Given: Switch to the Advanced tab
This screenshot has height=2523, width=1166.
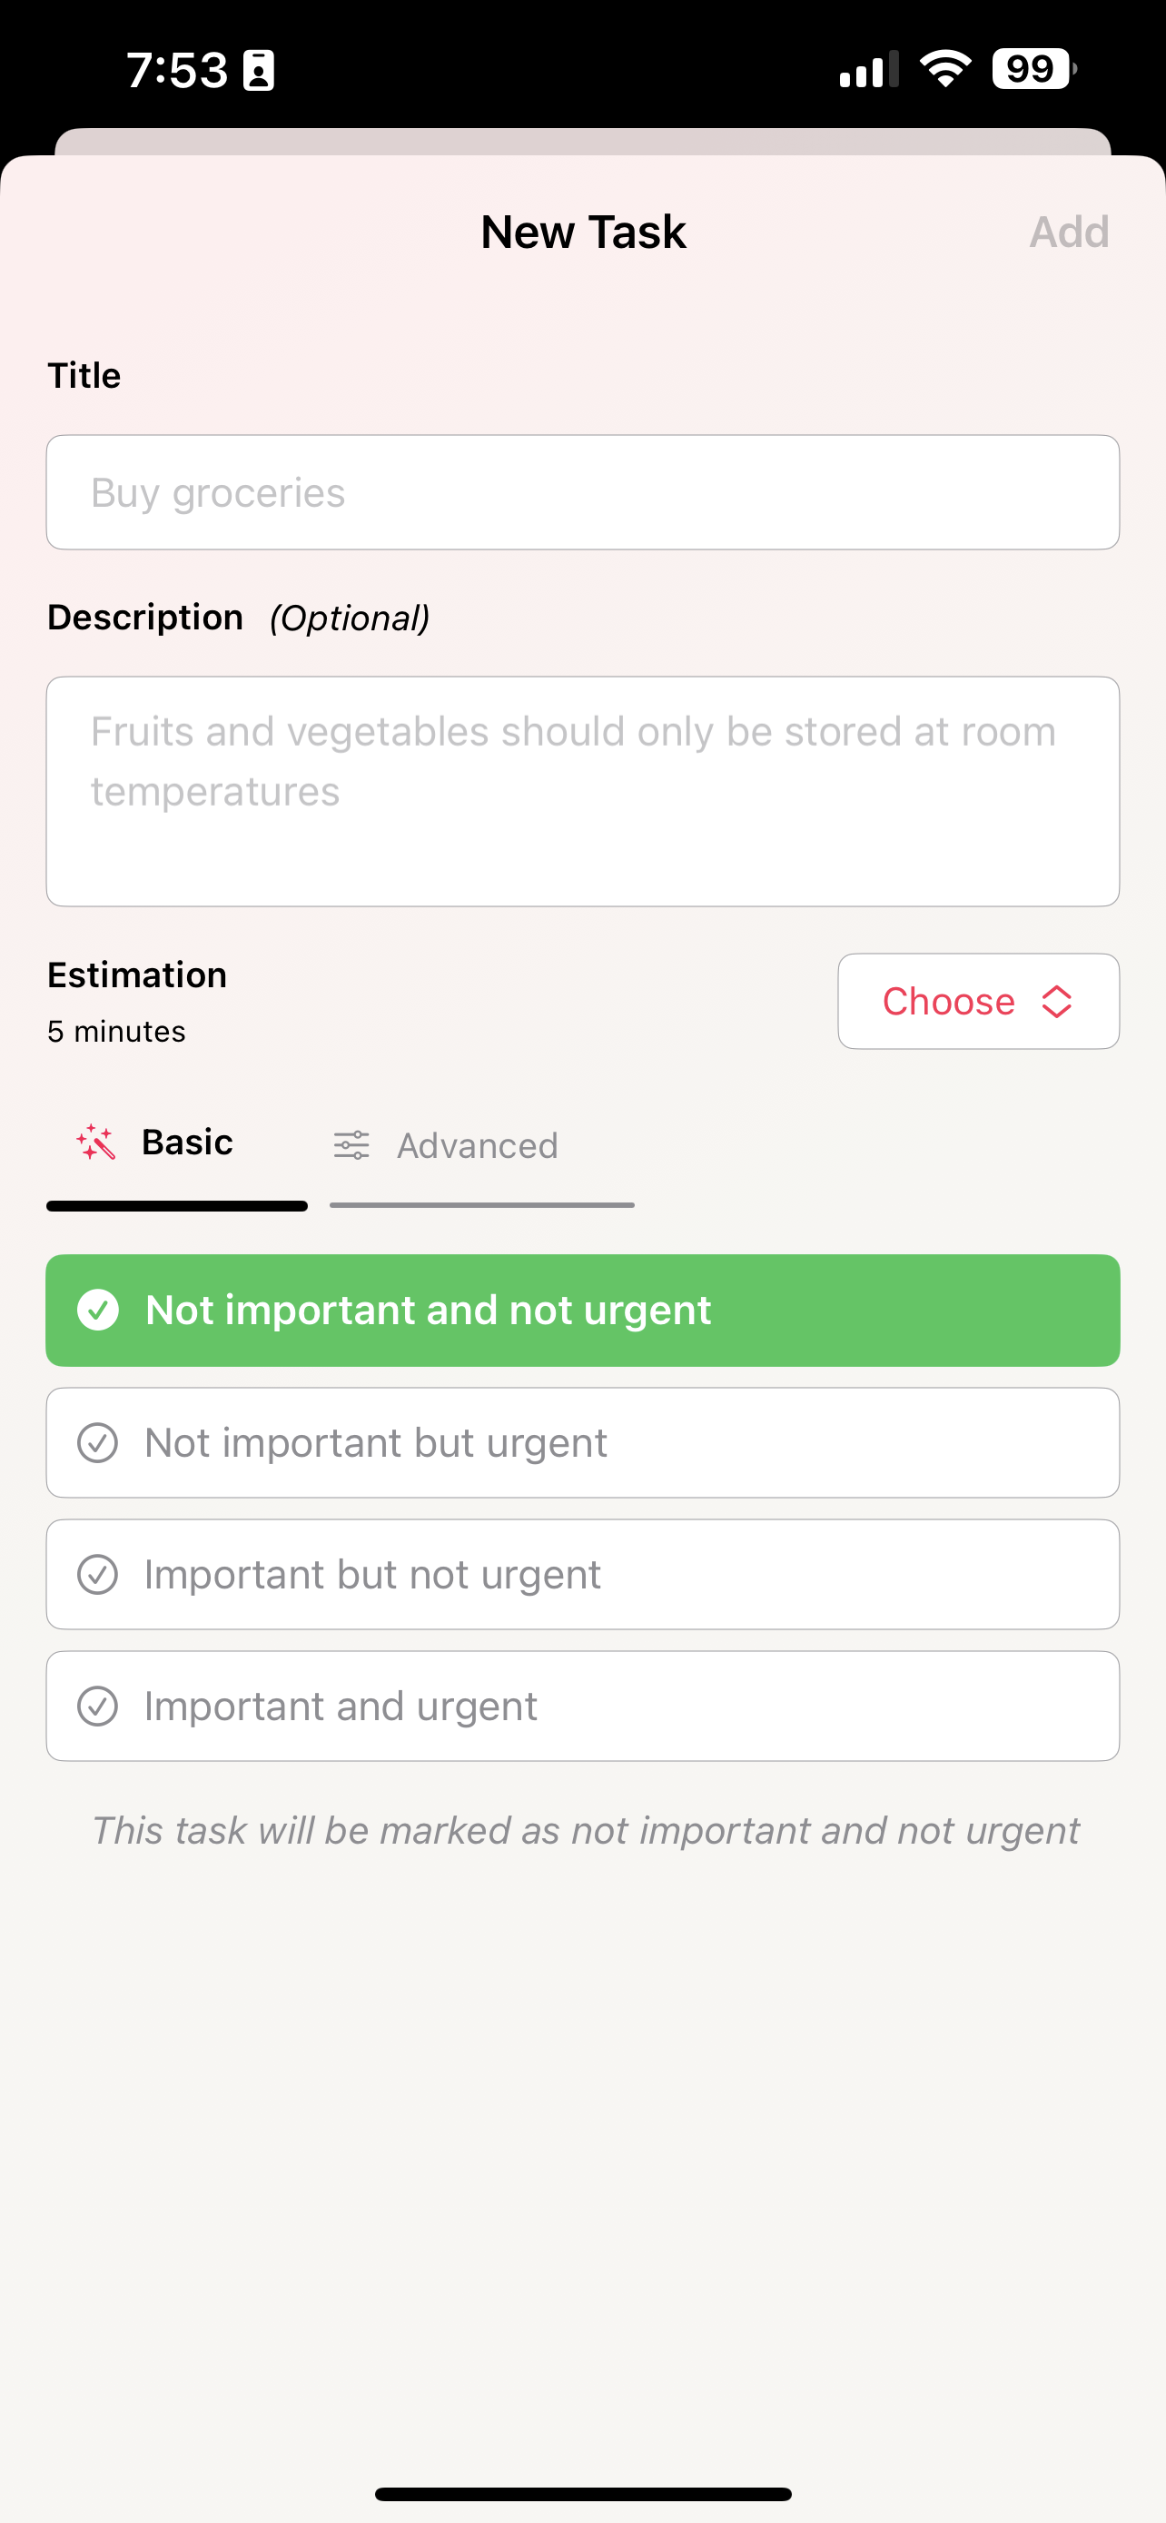Looking at the screenshot, I should click(479, 1146).
